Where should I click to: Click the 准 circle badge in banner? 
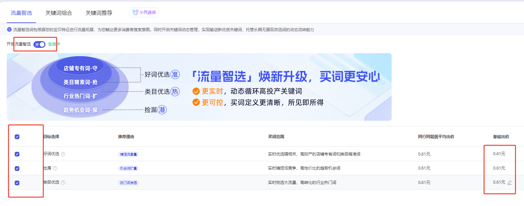175,75
